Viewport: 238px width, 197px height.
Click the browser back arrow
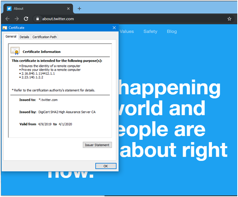[x=7, y=19]
